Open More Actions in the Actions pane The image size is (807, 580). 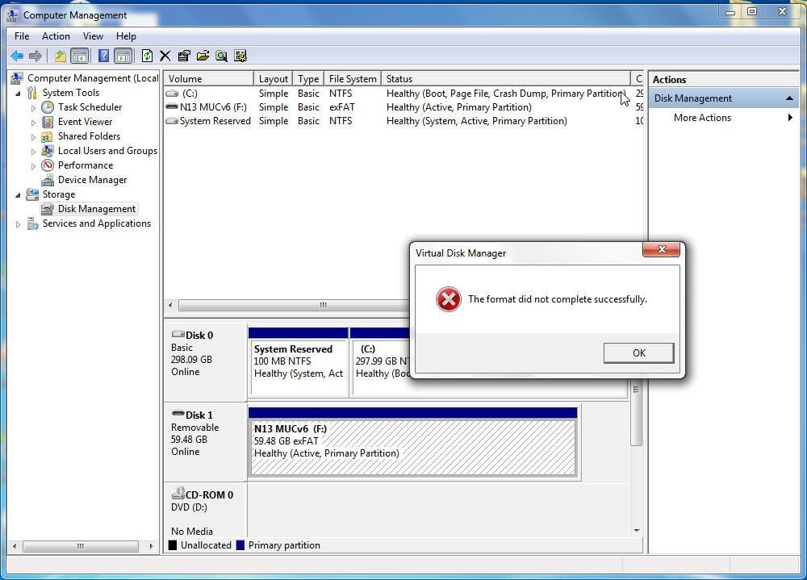(x=702, y=118)
